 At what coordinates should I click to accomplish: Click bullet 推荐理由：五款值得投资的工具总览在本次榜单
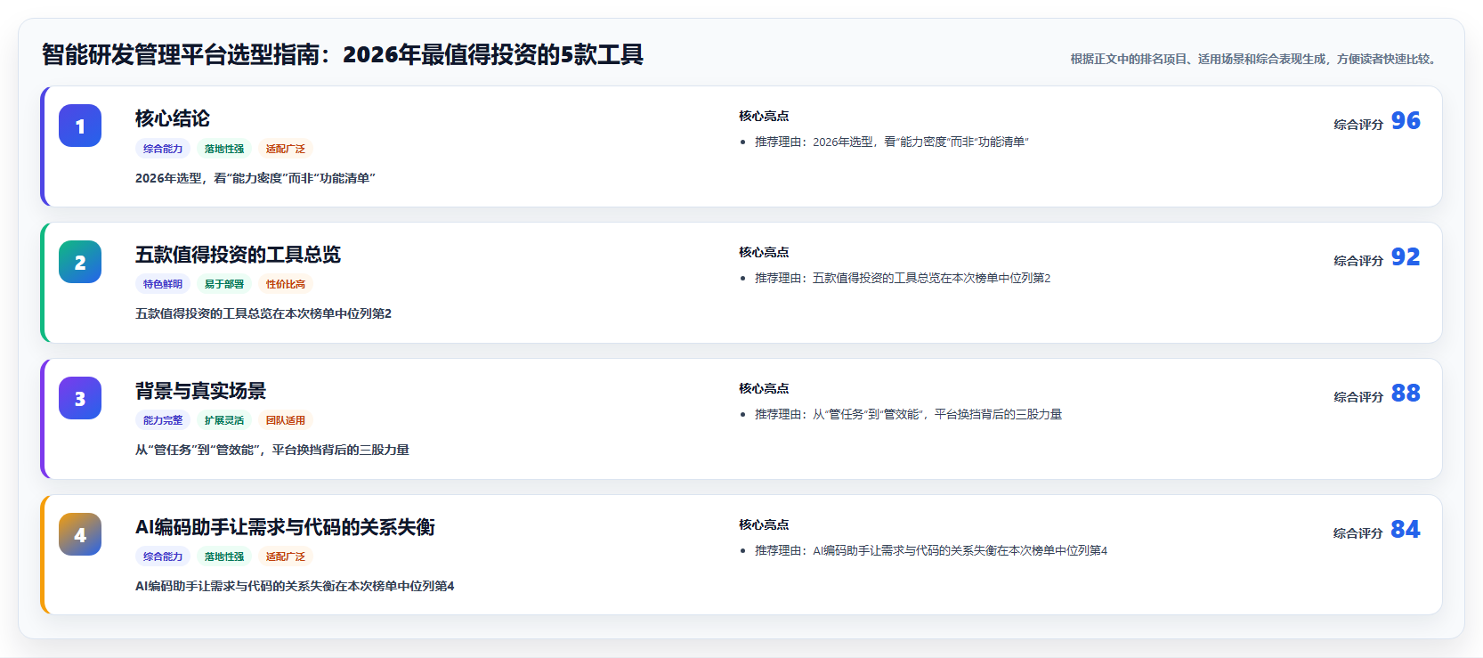903,278
